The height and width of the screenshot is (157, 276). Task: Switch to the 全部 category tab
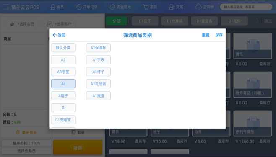click(x=117, y=21)
